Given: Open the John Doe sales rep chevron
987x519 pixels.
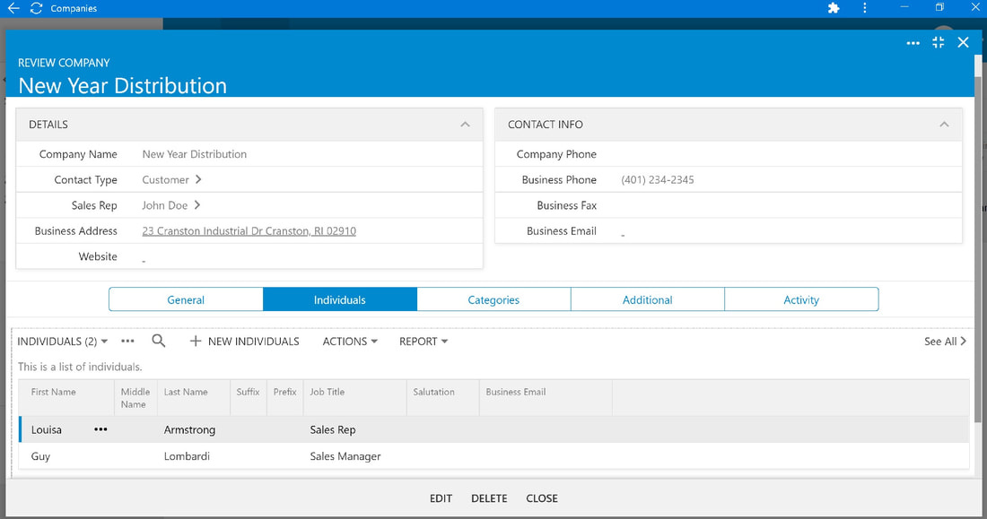Looking at the screenshot, I should (x=197, y=205).
